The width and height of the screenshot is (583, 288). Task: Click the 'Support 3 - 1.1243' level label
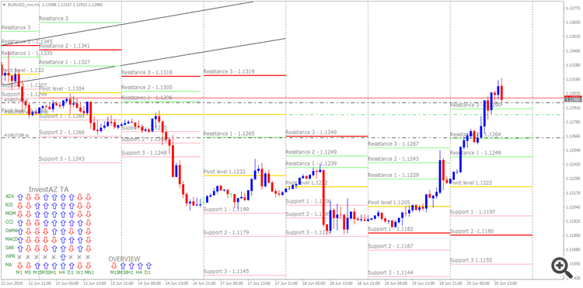tap(61, 159)
